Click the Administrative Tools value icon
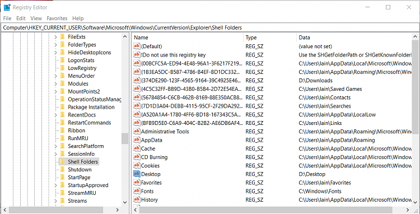Screen dimensions: 420x214 (137, 132)
